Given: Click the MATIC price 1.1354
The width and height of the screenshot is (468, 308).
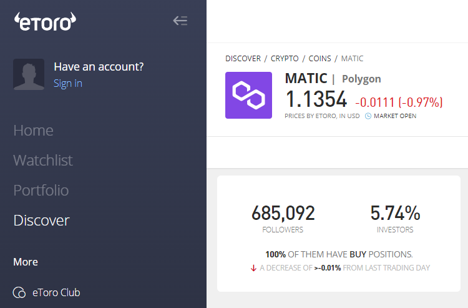Looking at the screenshot, I should [x=316, y=99].
